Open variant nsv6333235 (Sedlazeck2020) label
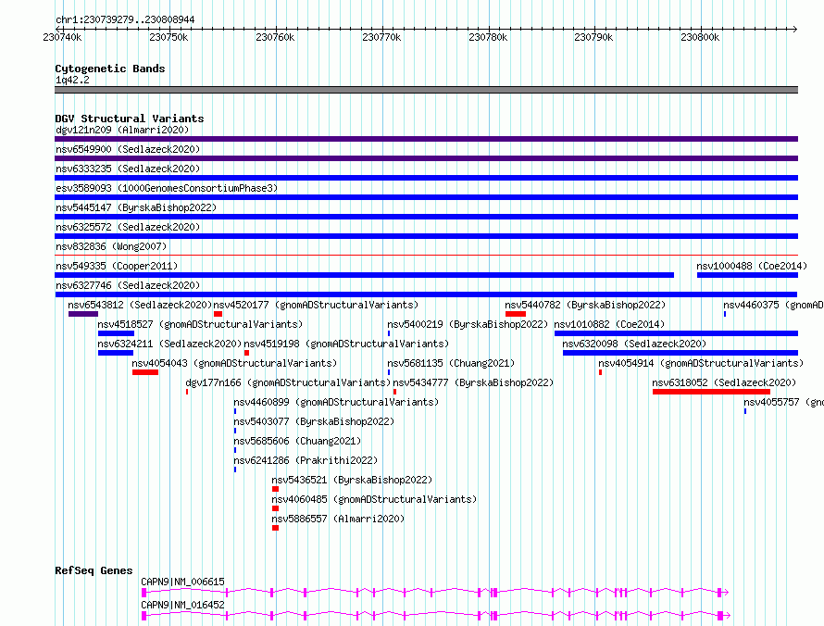Viewport: 824px width, 626px height. (128, 169)
